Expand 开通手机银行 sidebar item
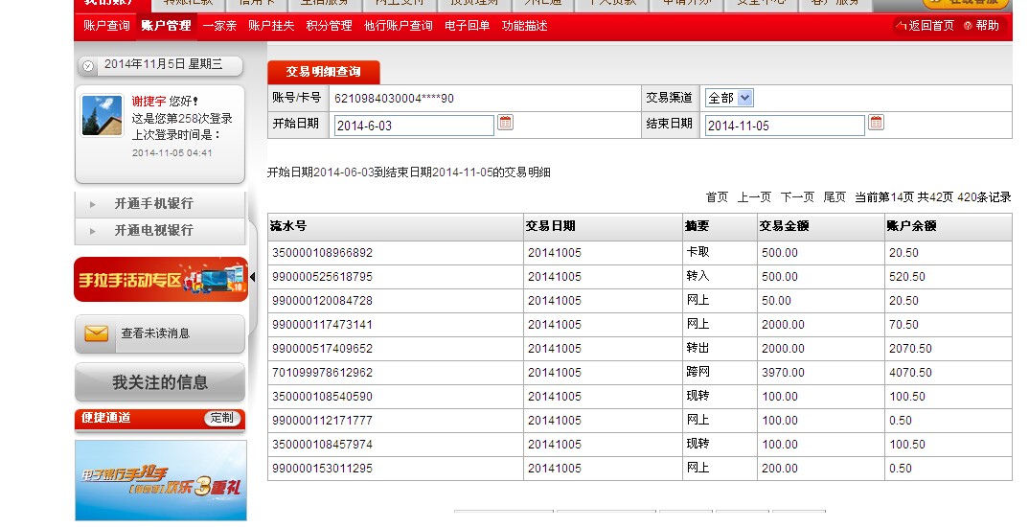Image resolution: width=1029 pixels, height=528 pixels. tap(153, 204)
